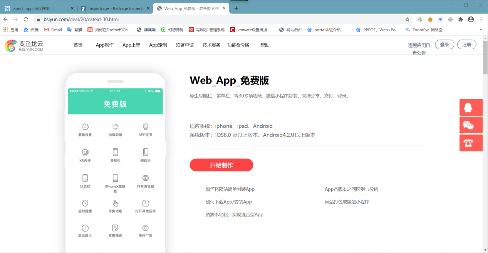Click the 版权广告 copyright icon
Image resolution: width=488 pixels, height=253 pixels.
pos(146,228)
